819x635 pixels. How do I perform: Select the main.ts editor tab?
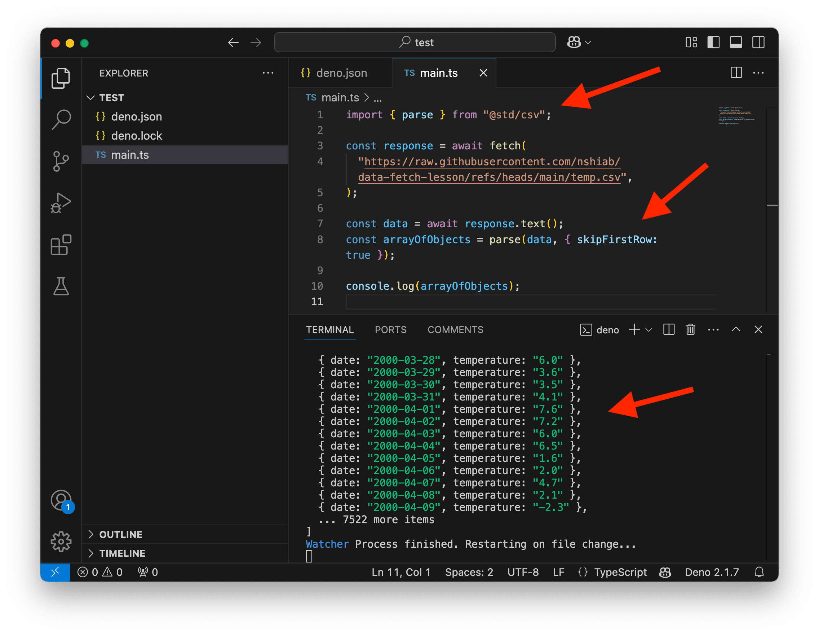tap(444, 73)
